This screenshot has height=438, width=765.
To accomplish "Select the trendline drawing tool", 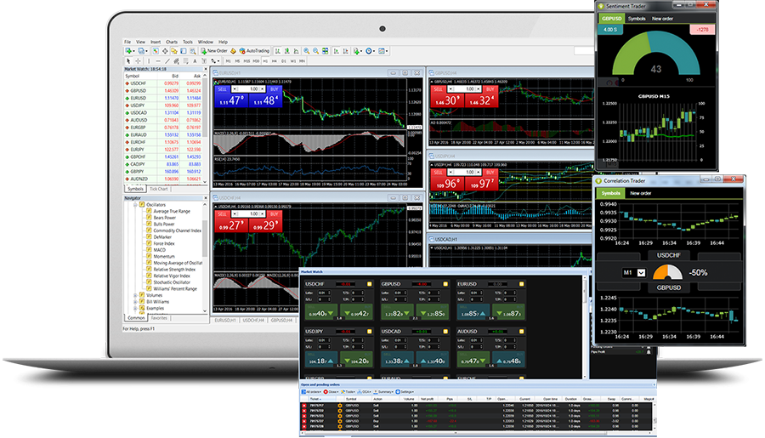I will coord(167,61).
